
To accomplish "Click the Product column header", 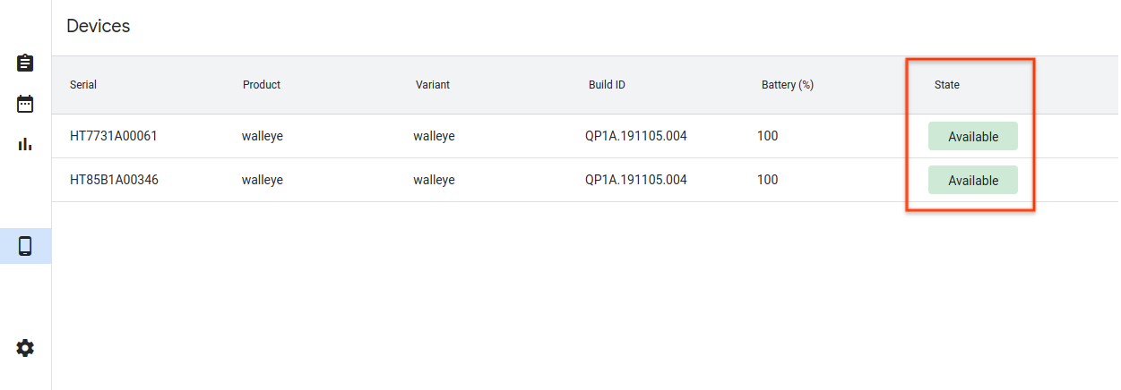I will point(262,85).
